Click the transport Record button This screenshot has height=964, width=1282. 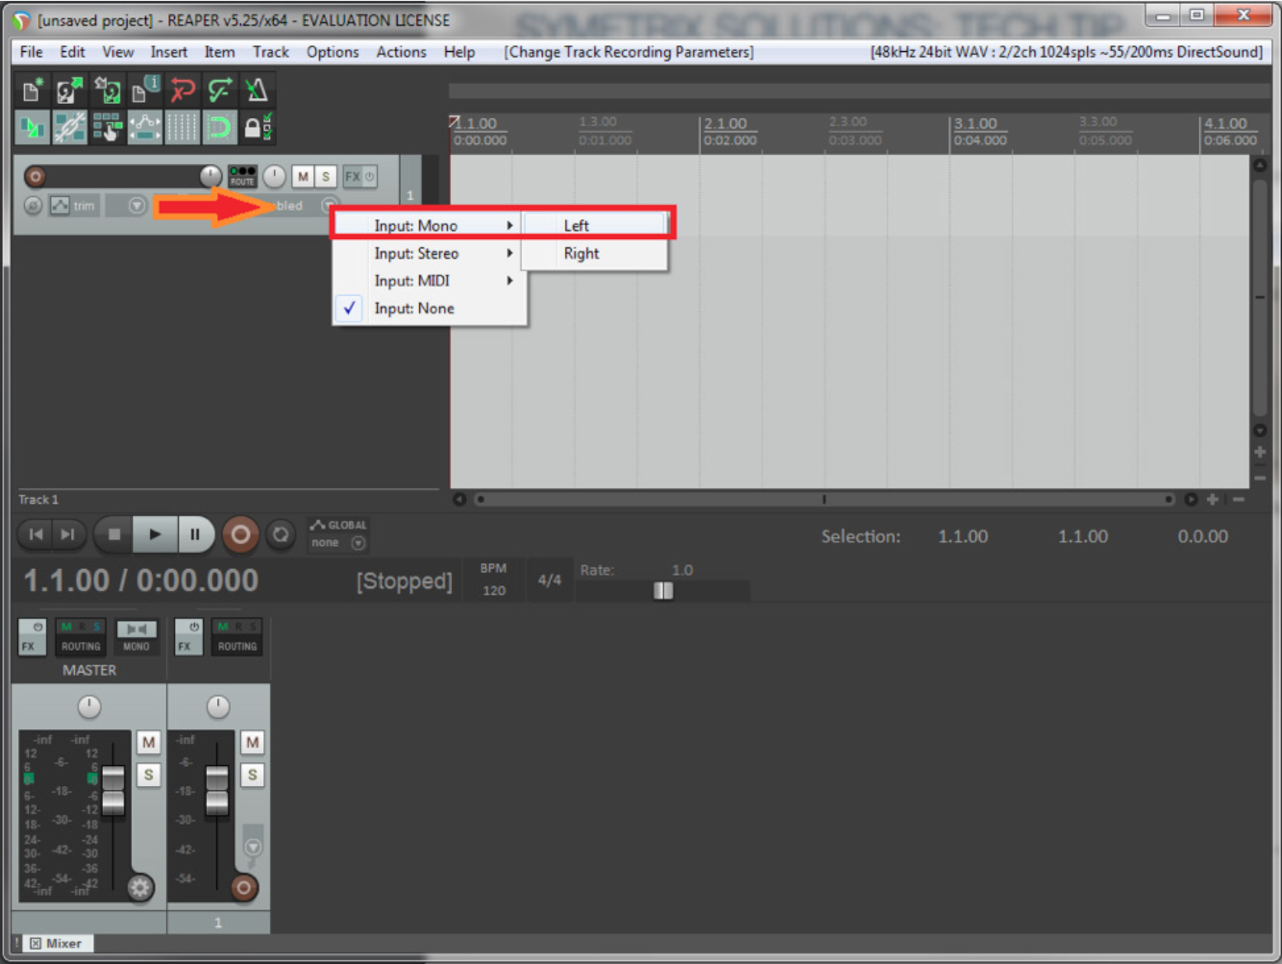[x=240, y=534]
